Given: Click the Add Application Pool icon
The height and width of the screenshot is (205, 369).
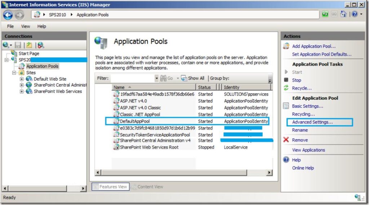Looking at the screenshot, I should [x=286, y=46].
